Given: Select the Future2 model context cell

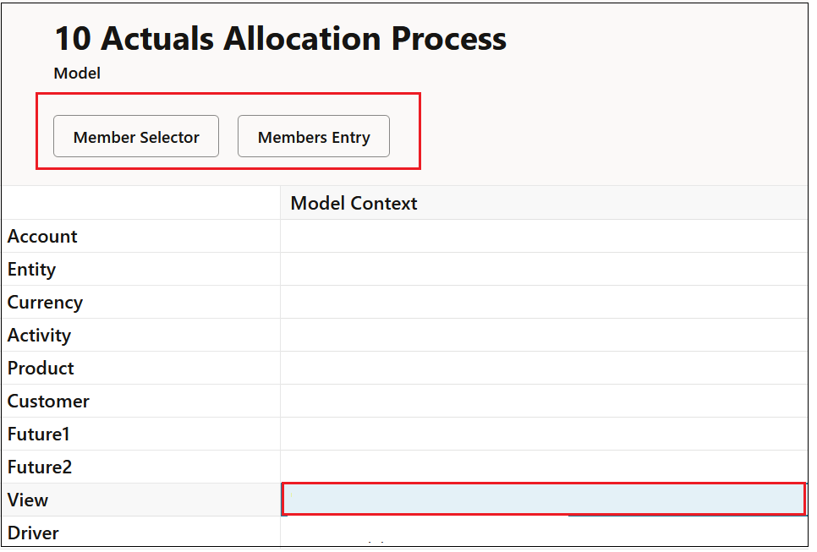Looking at the screenshot, I should tap(544, 467).
